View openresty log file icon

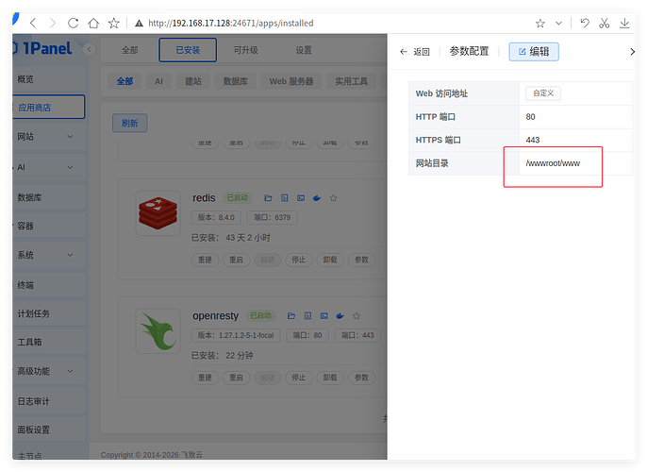pos(306,315)
